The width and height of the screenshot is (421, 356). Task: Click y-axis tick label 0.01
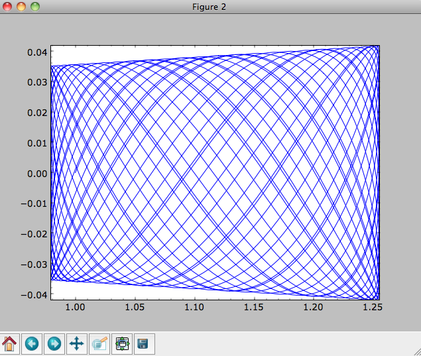[37, 143]
